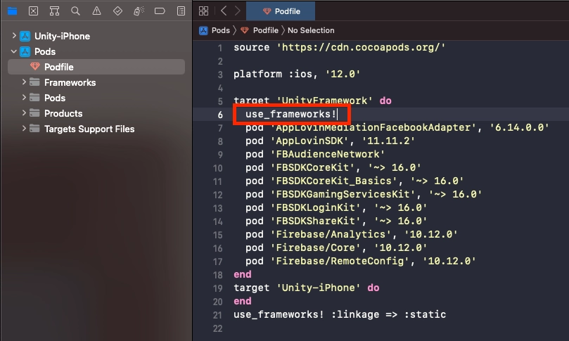The image size is (569, 341).
Task: Click the Pods icon in the jump bar
Action: point(203,30)
